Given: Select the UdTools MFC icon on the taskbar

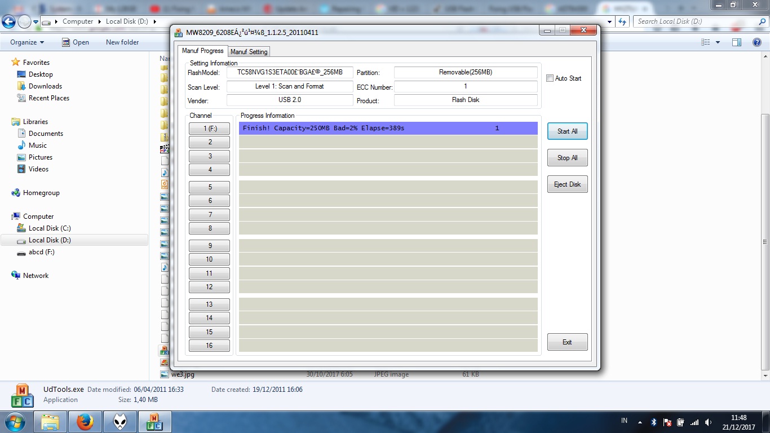Looking at the screenshot, I should click(x=154, y=421).
